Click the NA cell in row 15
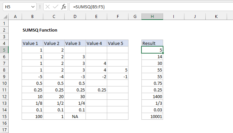 coord(75,116)
